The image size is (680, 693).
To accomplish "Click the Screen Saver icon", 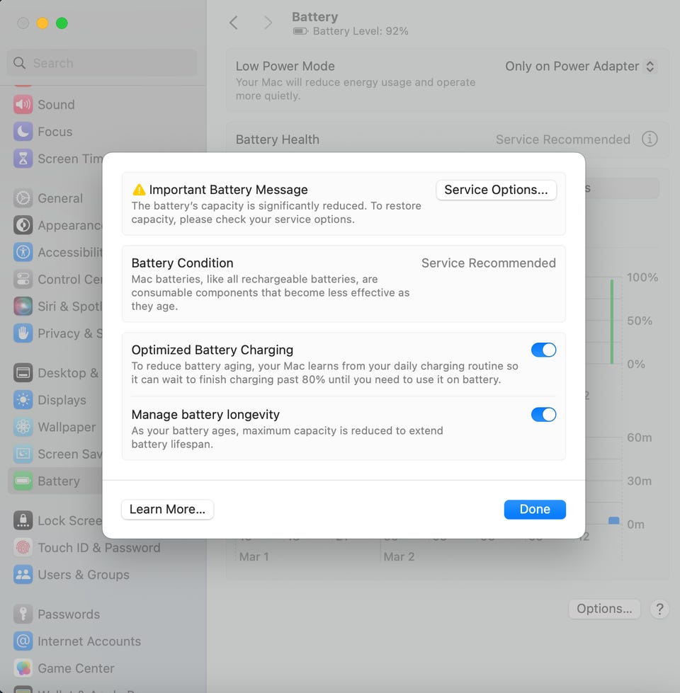I will (x=23, y=454).
